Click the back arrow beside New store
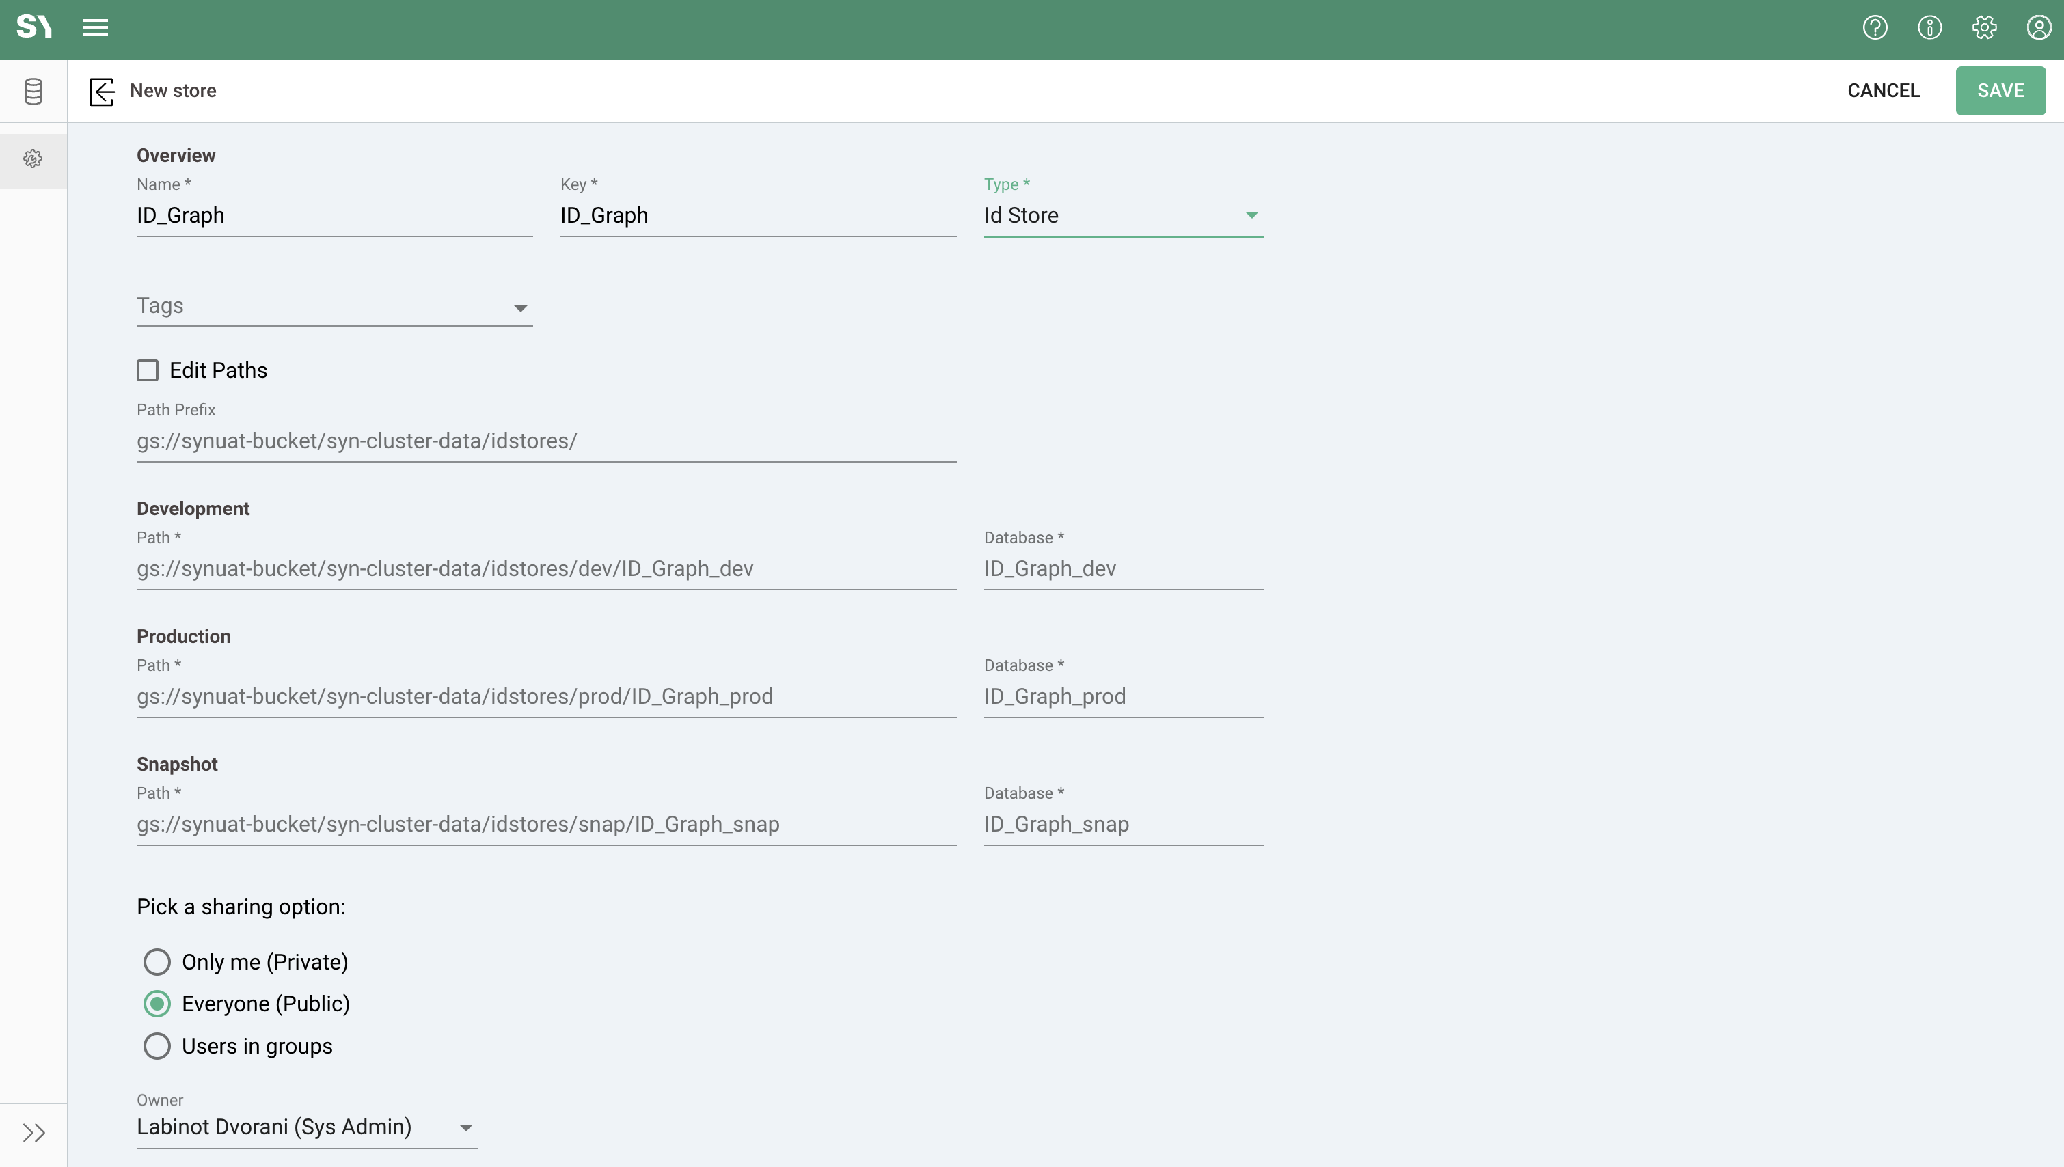This screenshot has height=1167, width=2064. (x=102, y=92)
